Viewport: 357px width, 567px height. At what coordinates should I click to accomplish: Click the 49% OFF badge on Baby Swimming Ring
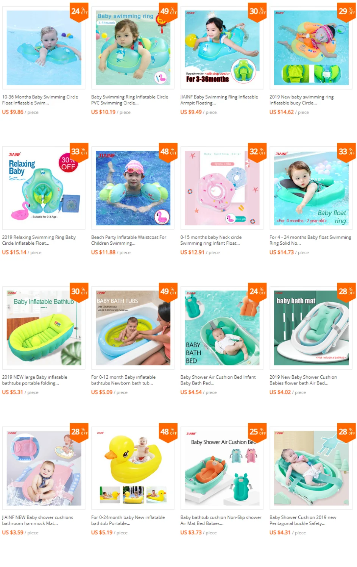(x=168, y=11)
